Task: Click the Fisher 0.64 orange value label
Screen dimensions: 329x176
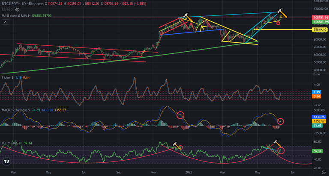Action: pyautogui.click(x=317, y=96)
